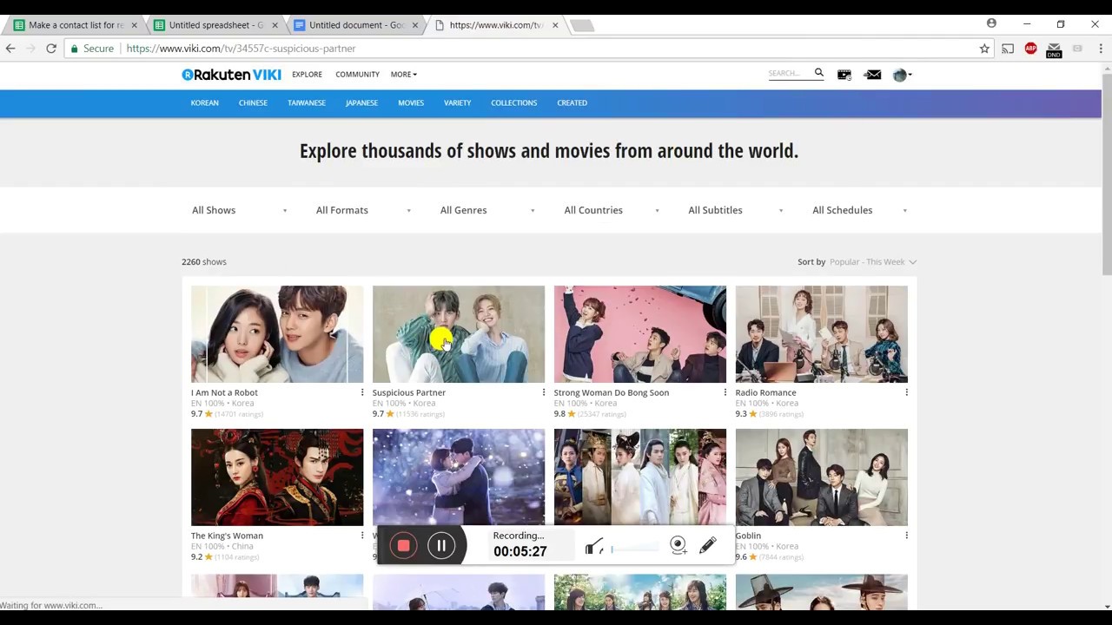
Task: Click the Viki search input field
Action: coord(789,74)
